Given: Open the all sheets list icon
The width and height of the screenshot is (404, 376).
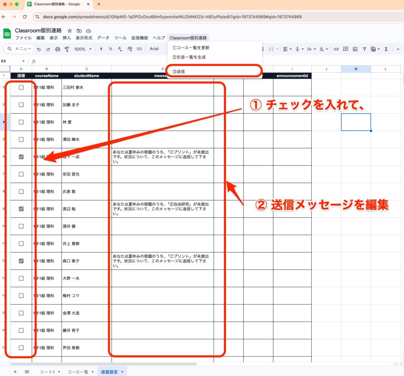Looking at the screenshot, I should [x=27, y=372].
